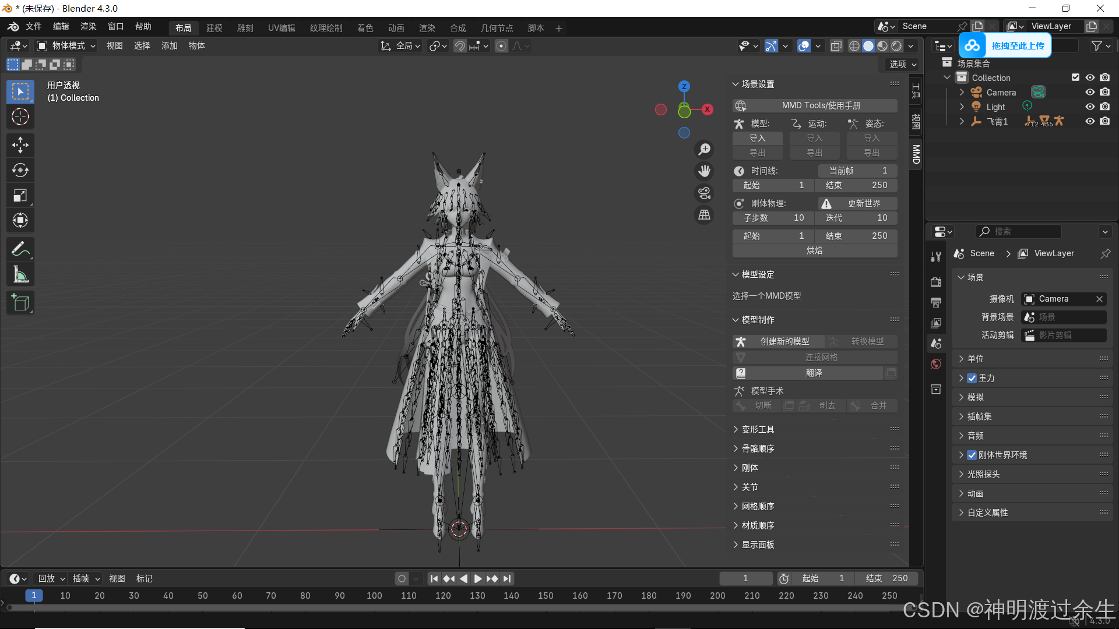Image resolution: width=1119 pixels, height=629 pixels.
Task: Expand the Camera item in outliner
Action: 962,92
